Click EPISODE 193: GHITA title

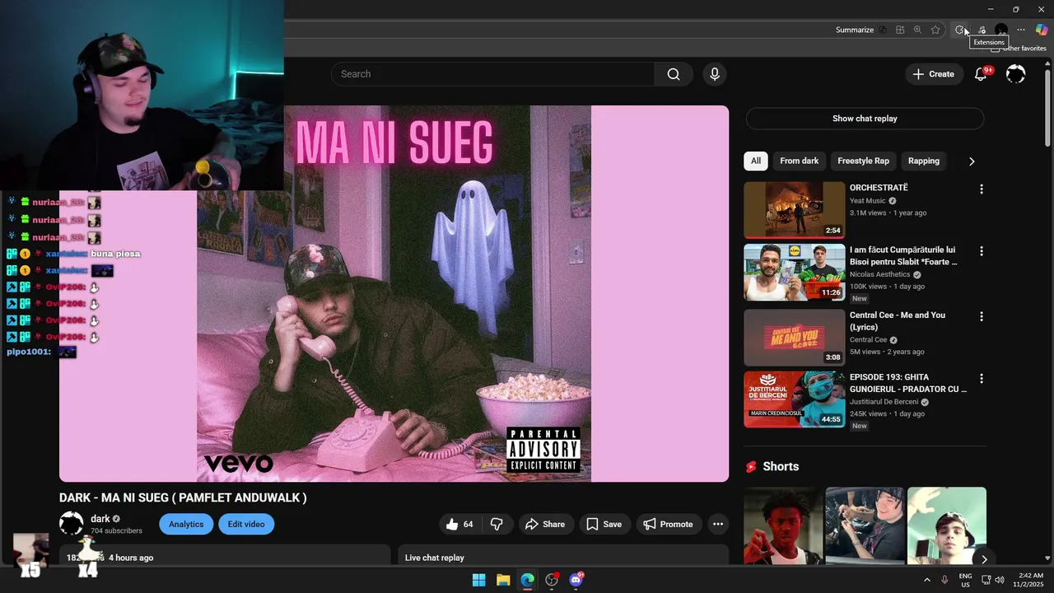[908, 383]
